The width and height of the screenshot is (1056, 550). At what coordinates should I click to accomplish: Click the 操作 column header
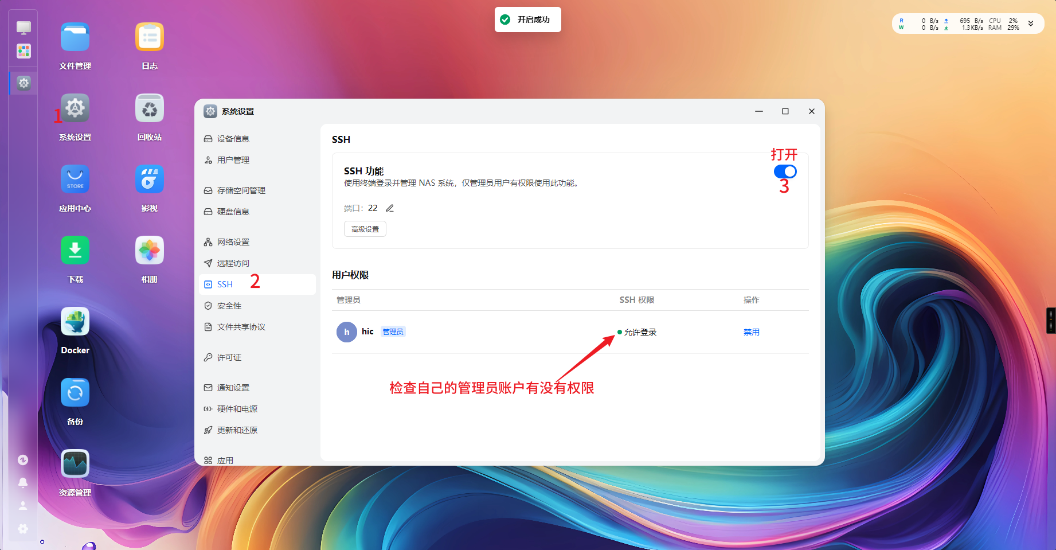(x=752, y=300)
